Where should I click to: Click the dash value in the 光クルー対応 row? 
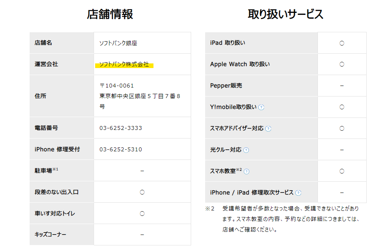342,150
